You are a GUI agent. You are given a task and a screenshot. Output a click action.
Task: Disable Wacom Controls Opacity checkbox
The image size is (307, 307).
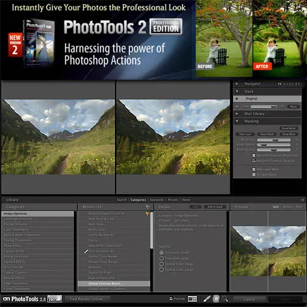[x=254, y=161]
